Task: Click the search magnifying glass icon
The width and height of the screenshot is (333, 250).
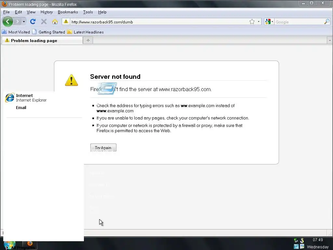Action: point(327,22)
